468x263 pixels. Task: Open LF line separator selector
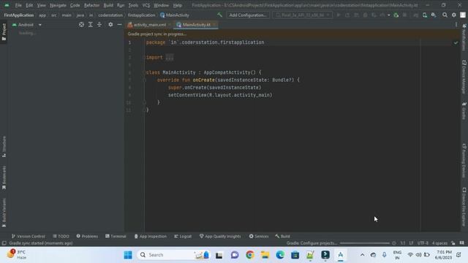[411, 243]
